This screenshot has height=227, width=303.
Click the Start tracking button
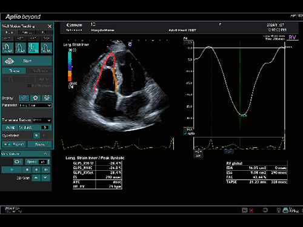pos(27,61)
